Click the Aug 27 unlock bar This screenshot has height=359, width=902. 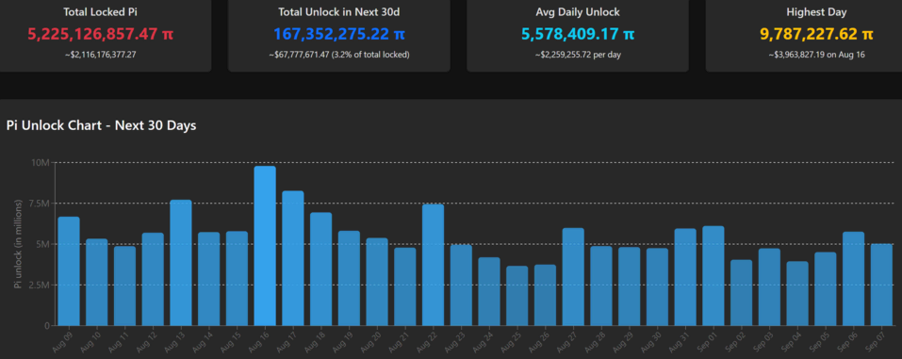(x=573, y=277)
